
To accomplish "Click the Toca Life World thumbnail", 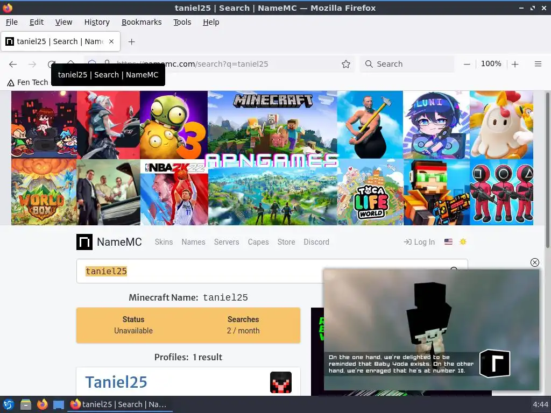I will pos(370,192).
